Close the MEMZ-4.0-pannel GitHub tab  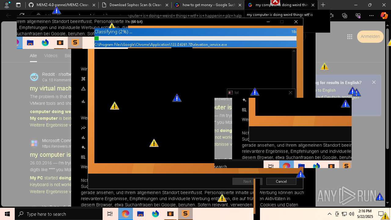pyautogui.click(x=93, y=5)
